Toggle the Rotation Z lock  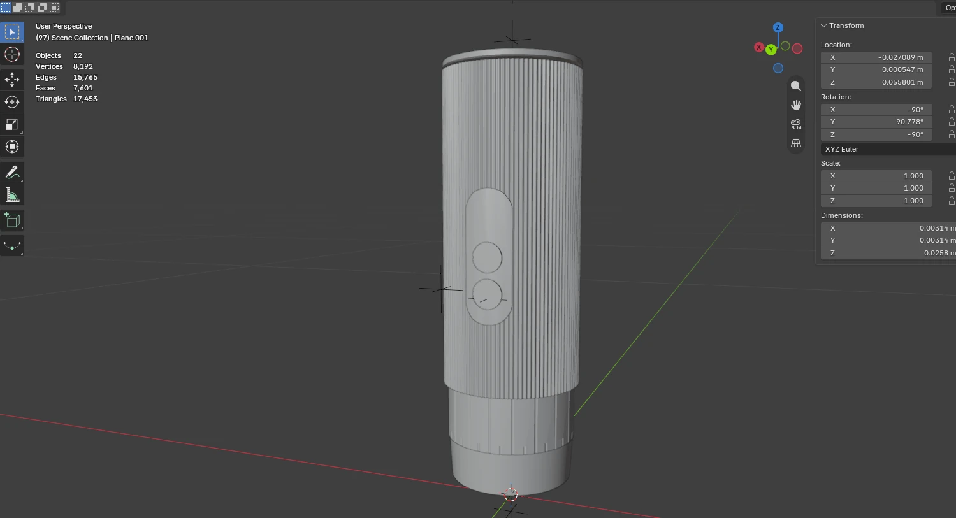coord(952,134)
